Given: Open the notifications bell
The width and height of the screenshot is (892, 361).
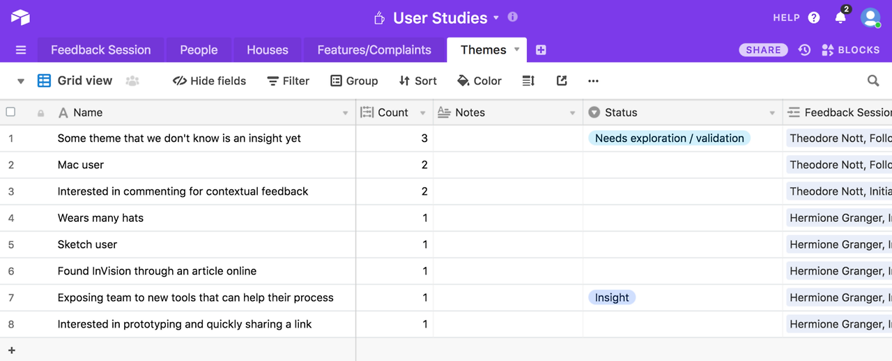Looking at the screenshot, I should tap(840, 18).
